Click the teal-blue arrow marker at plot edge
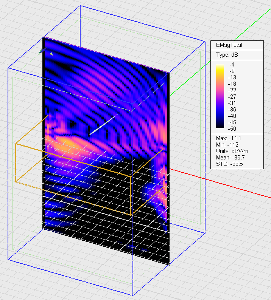This screenshot has height=300, width=271. pos(40,50)
